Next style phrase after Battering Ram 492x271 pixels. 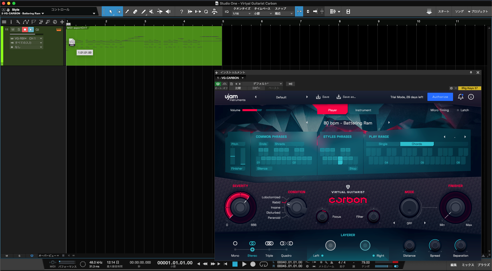[389, 123]
